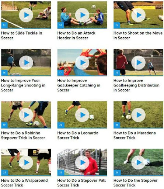Open 'How to Do a Wraparound Soccer Trick' link
This screenshot has height=189, width=164.
tap(24, 183)
